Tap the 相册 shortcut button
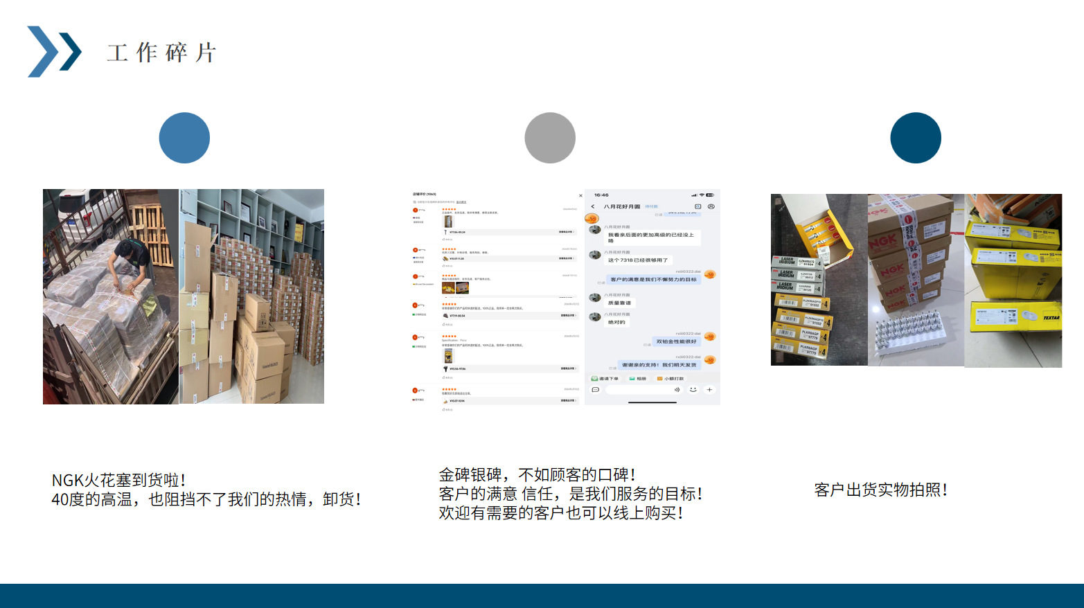The width and height of the screenshot is (1084, 608). [637, 379]
